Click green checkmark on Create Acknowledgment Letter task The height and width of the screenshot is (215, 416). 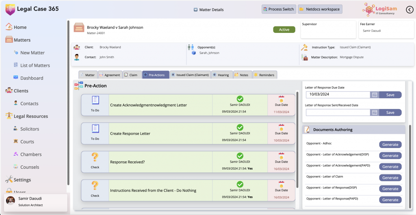(240, 99)
